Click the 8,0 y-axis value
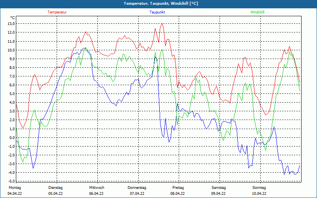Viewport: 317px width, 198px height. pos(12,67)
